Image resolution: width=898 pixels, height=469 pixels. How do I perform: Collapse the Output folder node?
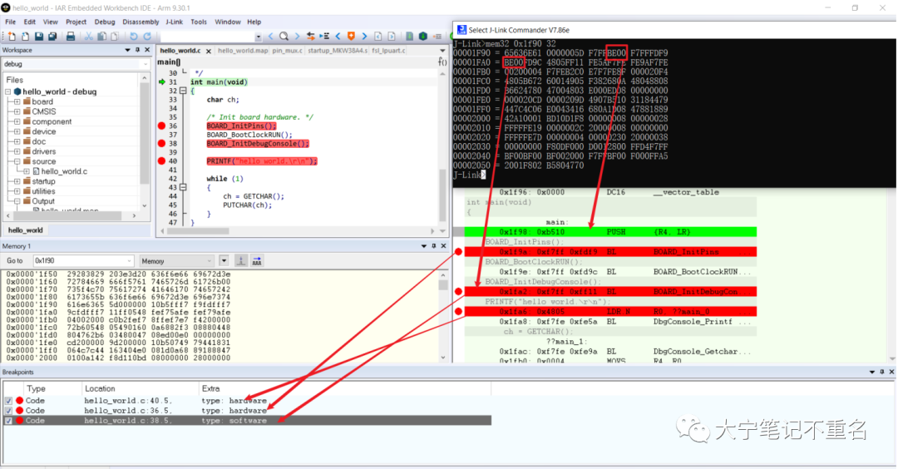pos(17,201)
